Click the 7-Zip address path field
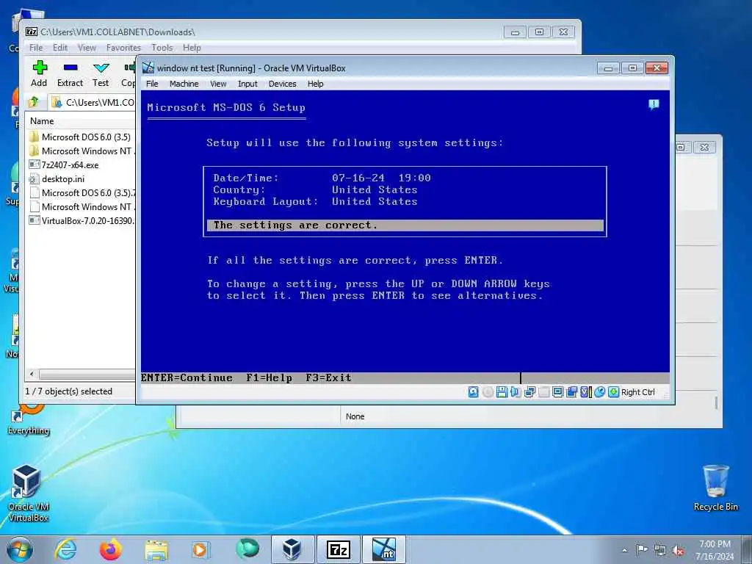This screenshot has height=564, width=752. (x=93, y=102)
